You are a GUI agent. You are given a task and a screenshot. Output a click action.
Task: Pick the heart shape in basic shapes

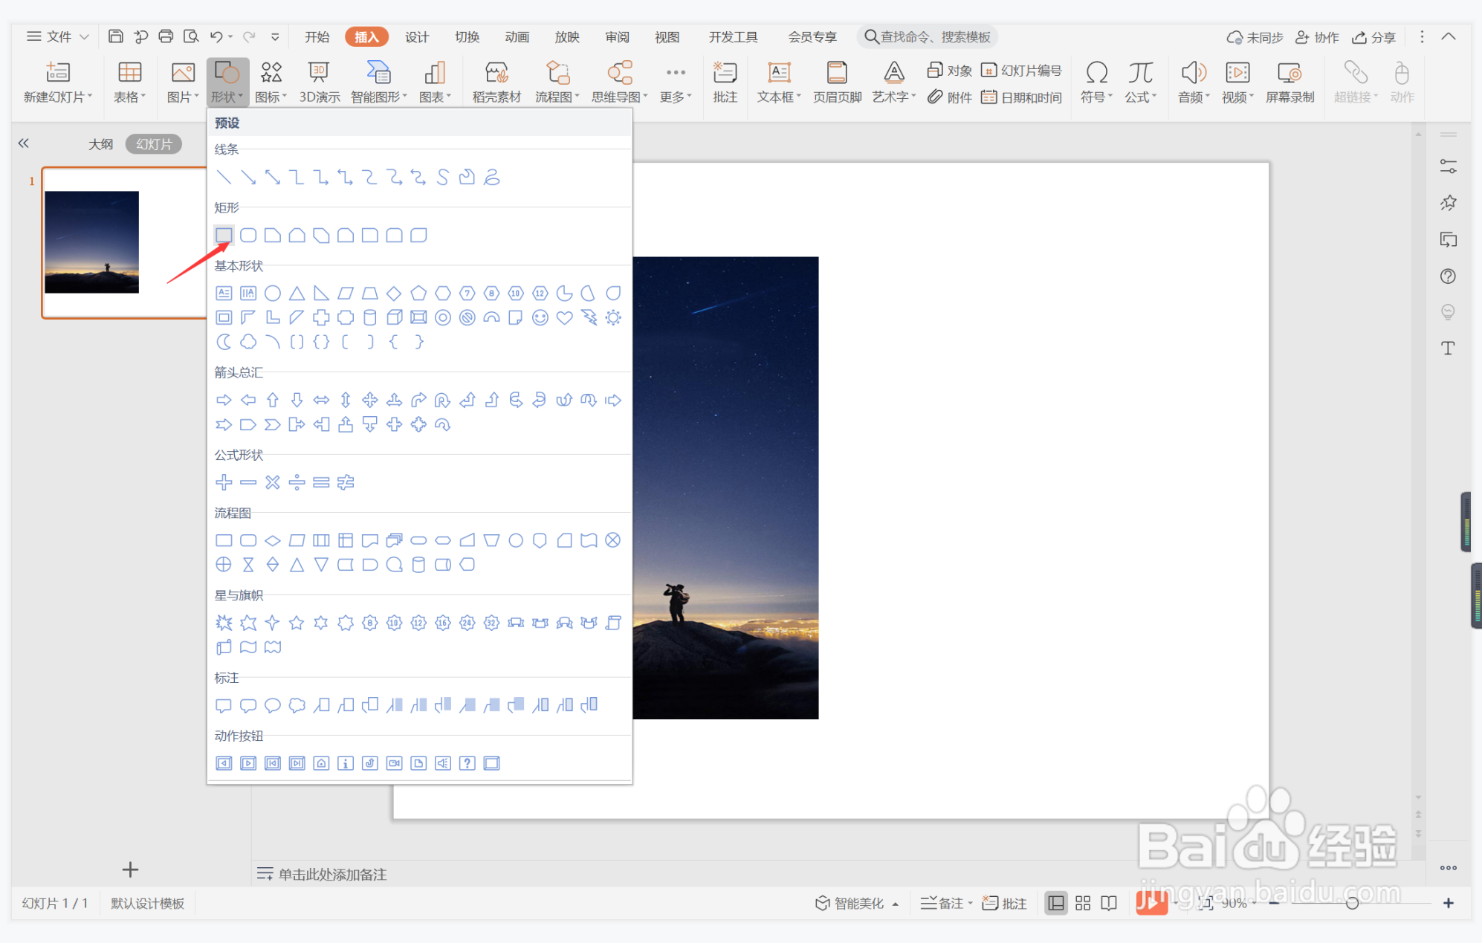(x=565, y=318)
